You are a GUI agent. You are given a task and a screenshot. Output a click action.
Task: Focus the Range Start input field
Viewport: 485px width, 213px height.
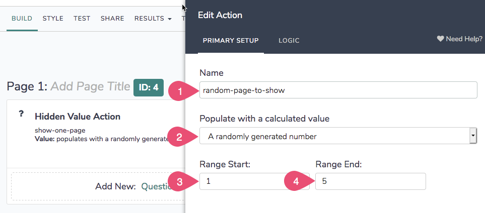click(x=247, y=181)
